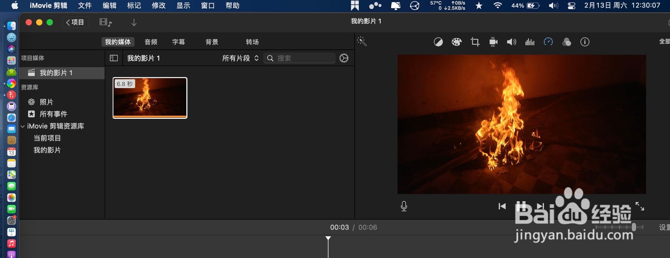Open App Store from the Dock
This screenshot has width=670, height=258.
[x=12, y=38]
